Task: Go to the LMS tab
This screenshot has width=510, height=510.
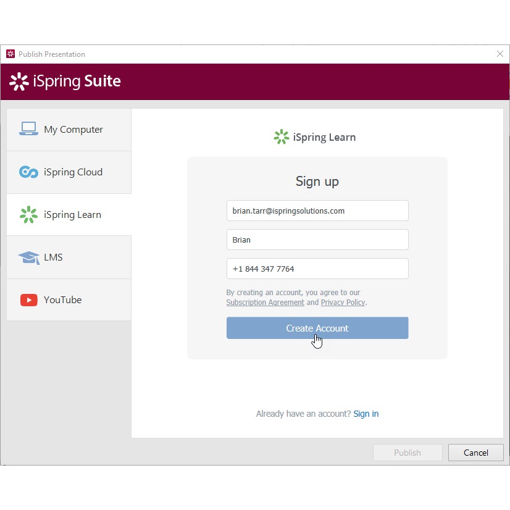Action: click(x=69, y=257)
